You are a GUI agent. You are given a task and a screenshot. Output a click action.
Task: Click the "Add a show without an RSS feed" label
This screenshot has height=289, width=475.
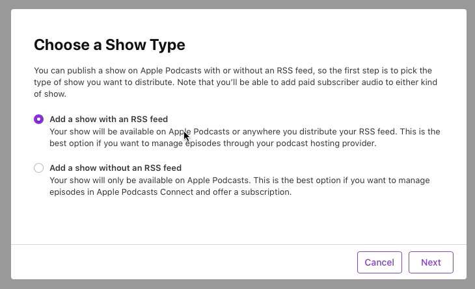115,168
